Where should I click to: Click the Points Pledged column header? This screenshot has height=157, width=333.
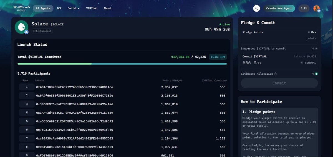[x=172, y=80]
